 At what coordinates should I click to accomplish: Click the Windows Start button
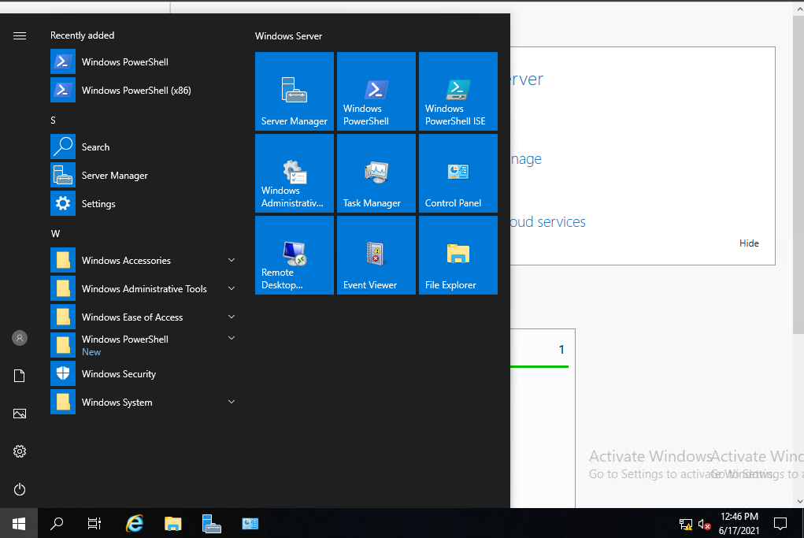[x=19, y=523]
